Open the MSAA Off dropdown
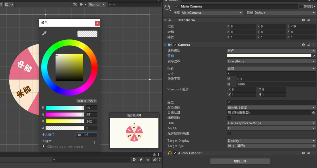This screenshot has height=168, width=317. coord(271,128)
